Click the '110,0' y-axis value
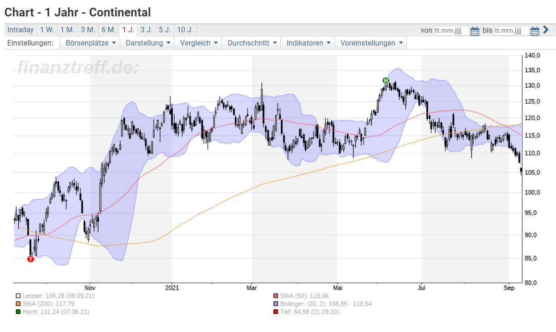 (532, 154)
